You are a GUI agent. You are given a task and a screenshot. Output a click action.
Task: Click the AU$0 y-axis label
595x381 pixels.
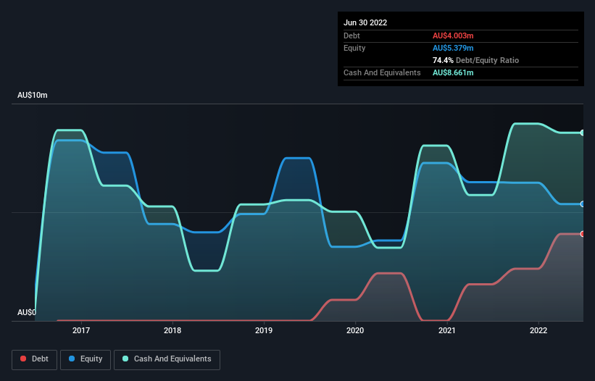(x=27, y=312)
